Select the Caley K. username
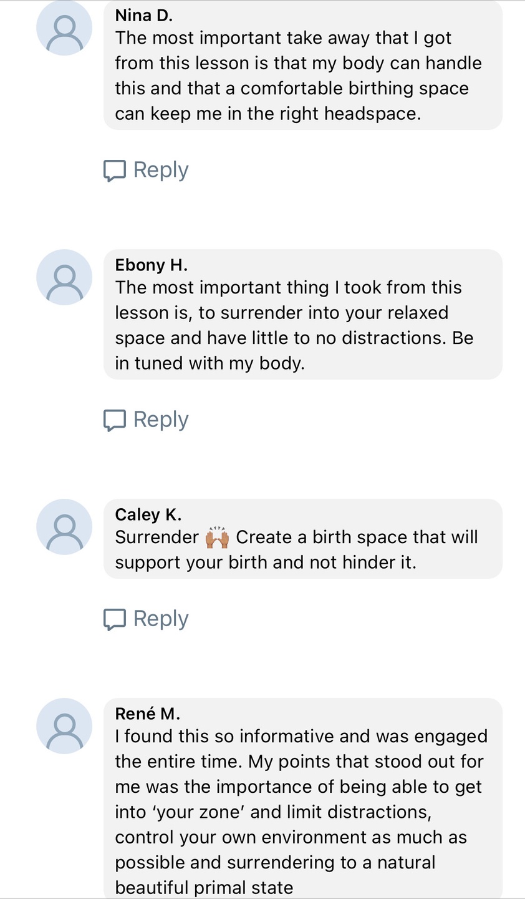Screen dimensions: 525x899 148,514
